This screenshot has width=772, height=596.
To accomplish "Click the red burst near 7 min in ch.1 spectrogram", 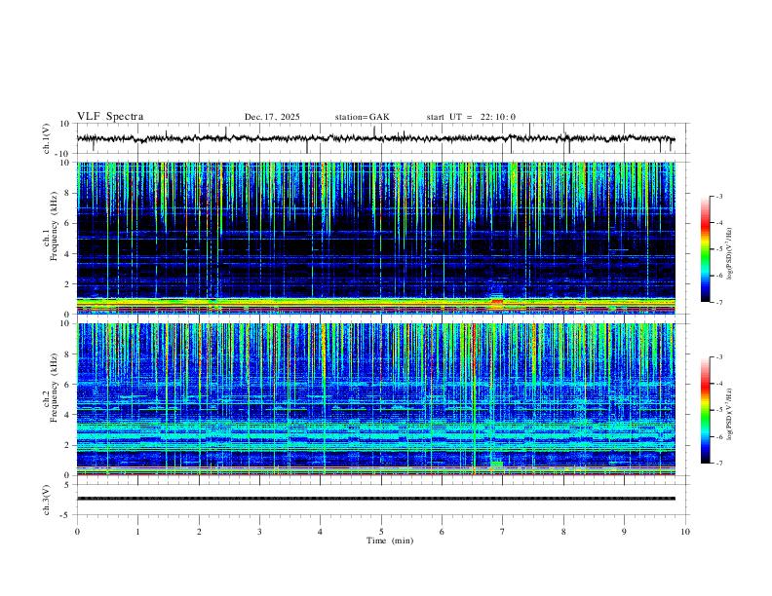I will point(497,302).
